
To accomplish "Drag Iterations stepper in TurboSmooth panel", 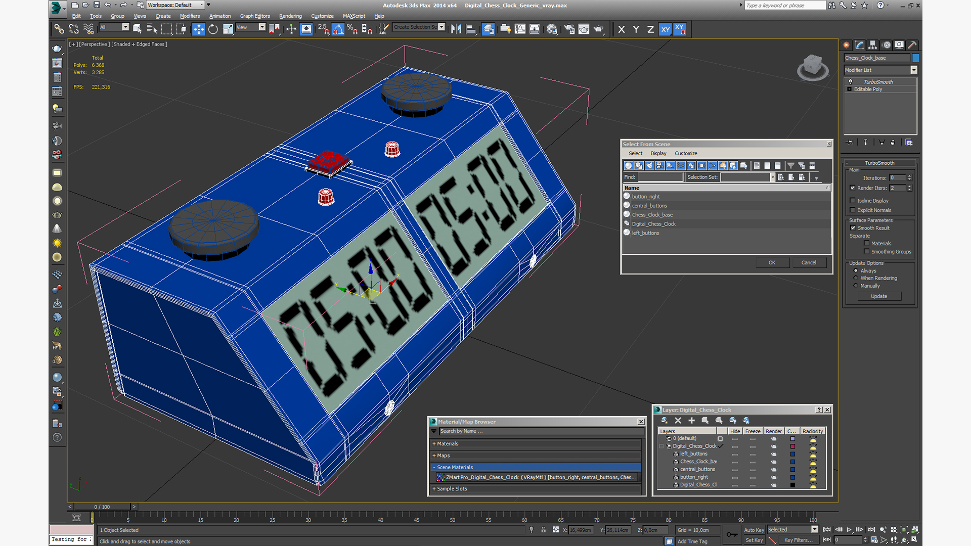I will click(909, 178).
